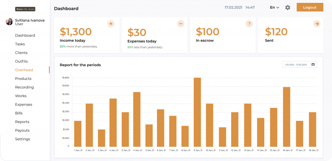Click the minus icon on Expenses card
Image resolution: width=332 pixels, height=161 pixels.
(x=181, y=24)
